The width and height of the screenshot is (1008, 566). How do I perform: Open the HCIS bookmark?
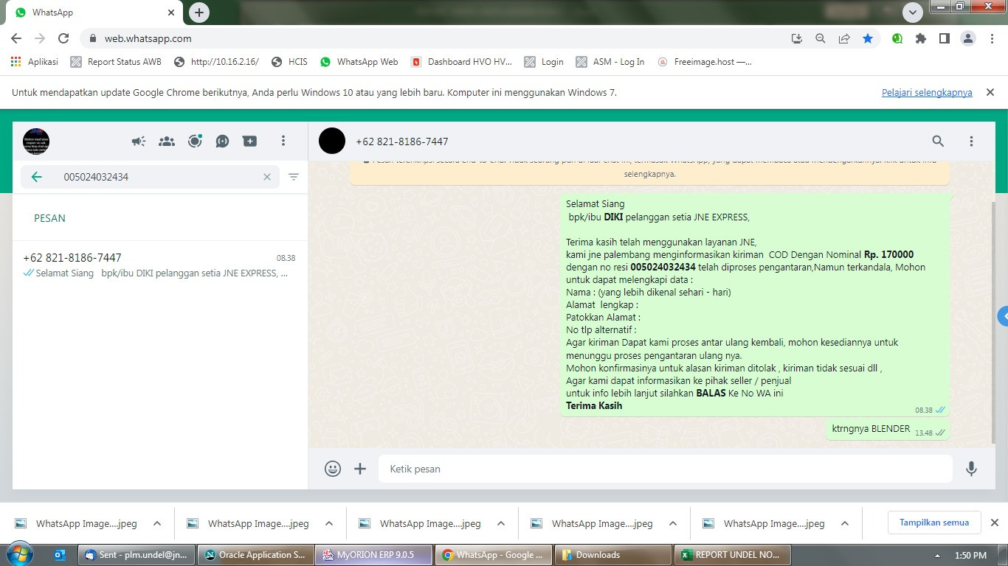289,62
